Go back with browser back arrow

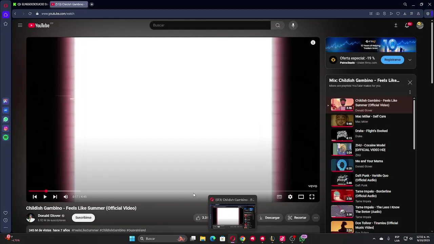click(x=15, y=14)
